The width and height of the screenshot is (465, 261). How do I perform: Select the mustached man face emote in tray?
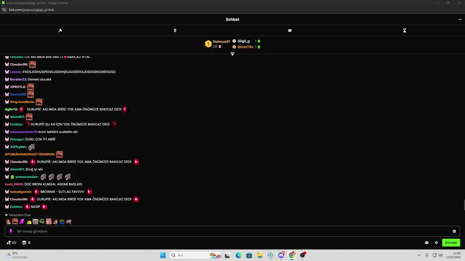pos(15,221)
